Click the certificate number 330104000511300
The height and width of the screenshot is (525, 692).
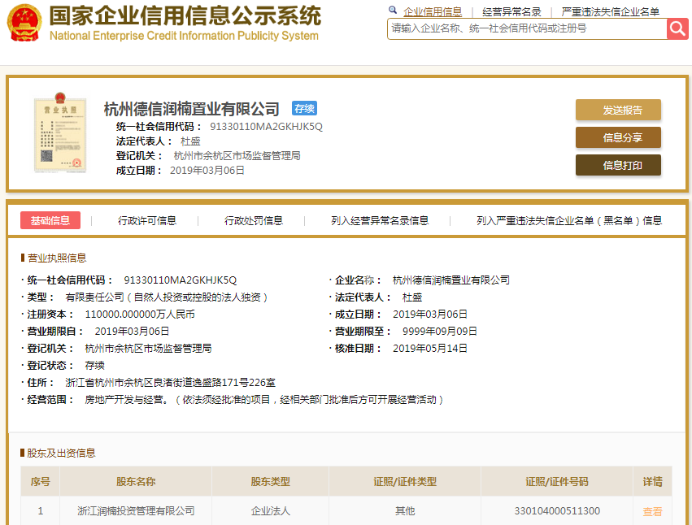pyautogui.click(x=557, y=511)
